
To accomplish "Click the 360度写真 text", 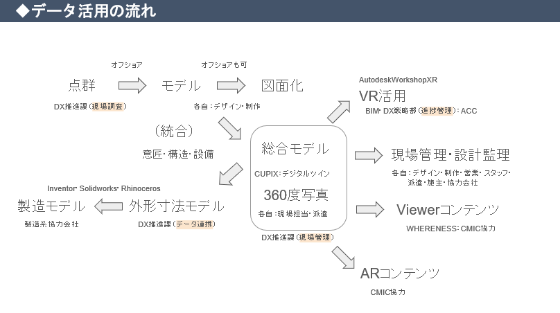I will pyautogui.click(x=296, y=195).
